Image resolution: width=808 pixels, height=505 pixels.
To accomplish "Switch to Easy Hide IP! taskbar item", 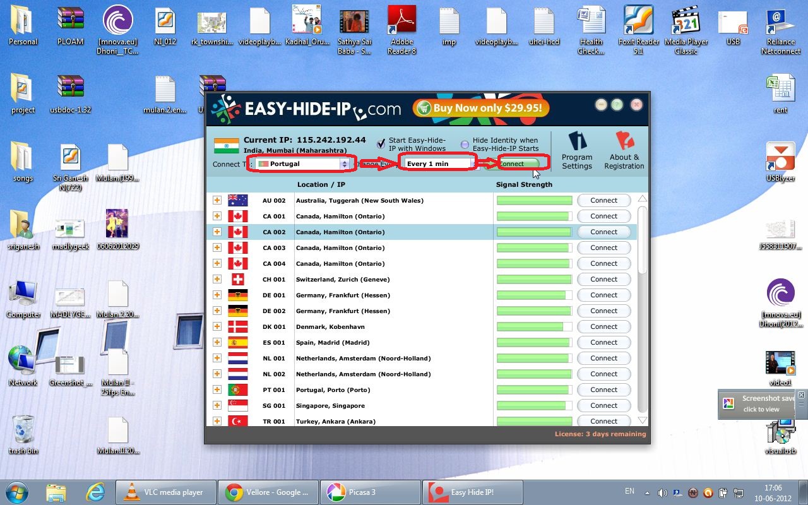I will [x=473, y=492].
